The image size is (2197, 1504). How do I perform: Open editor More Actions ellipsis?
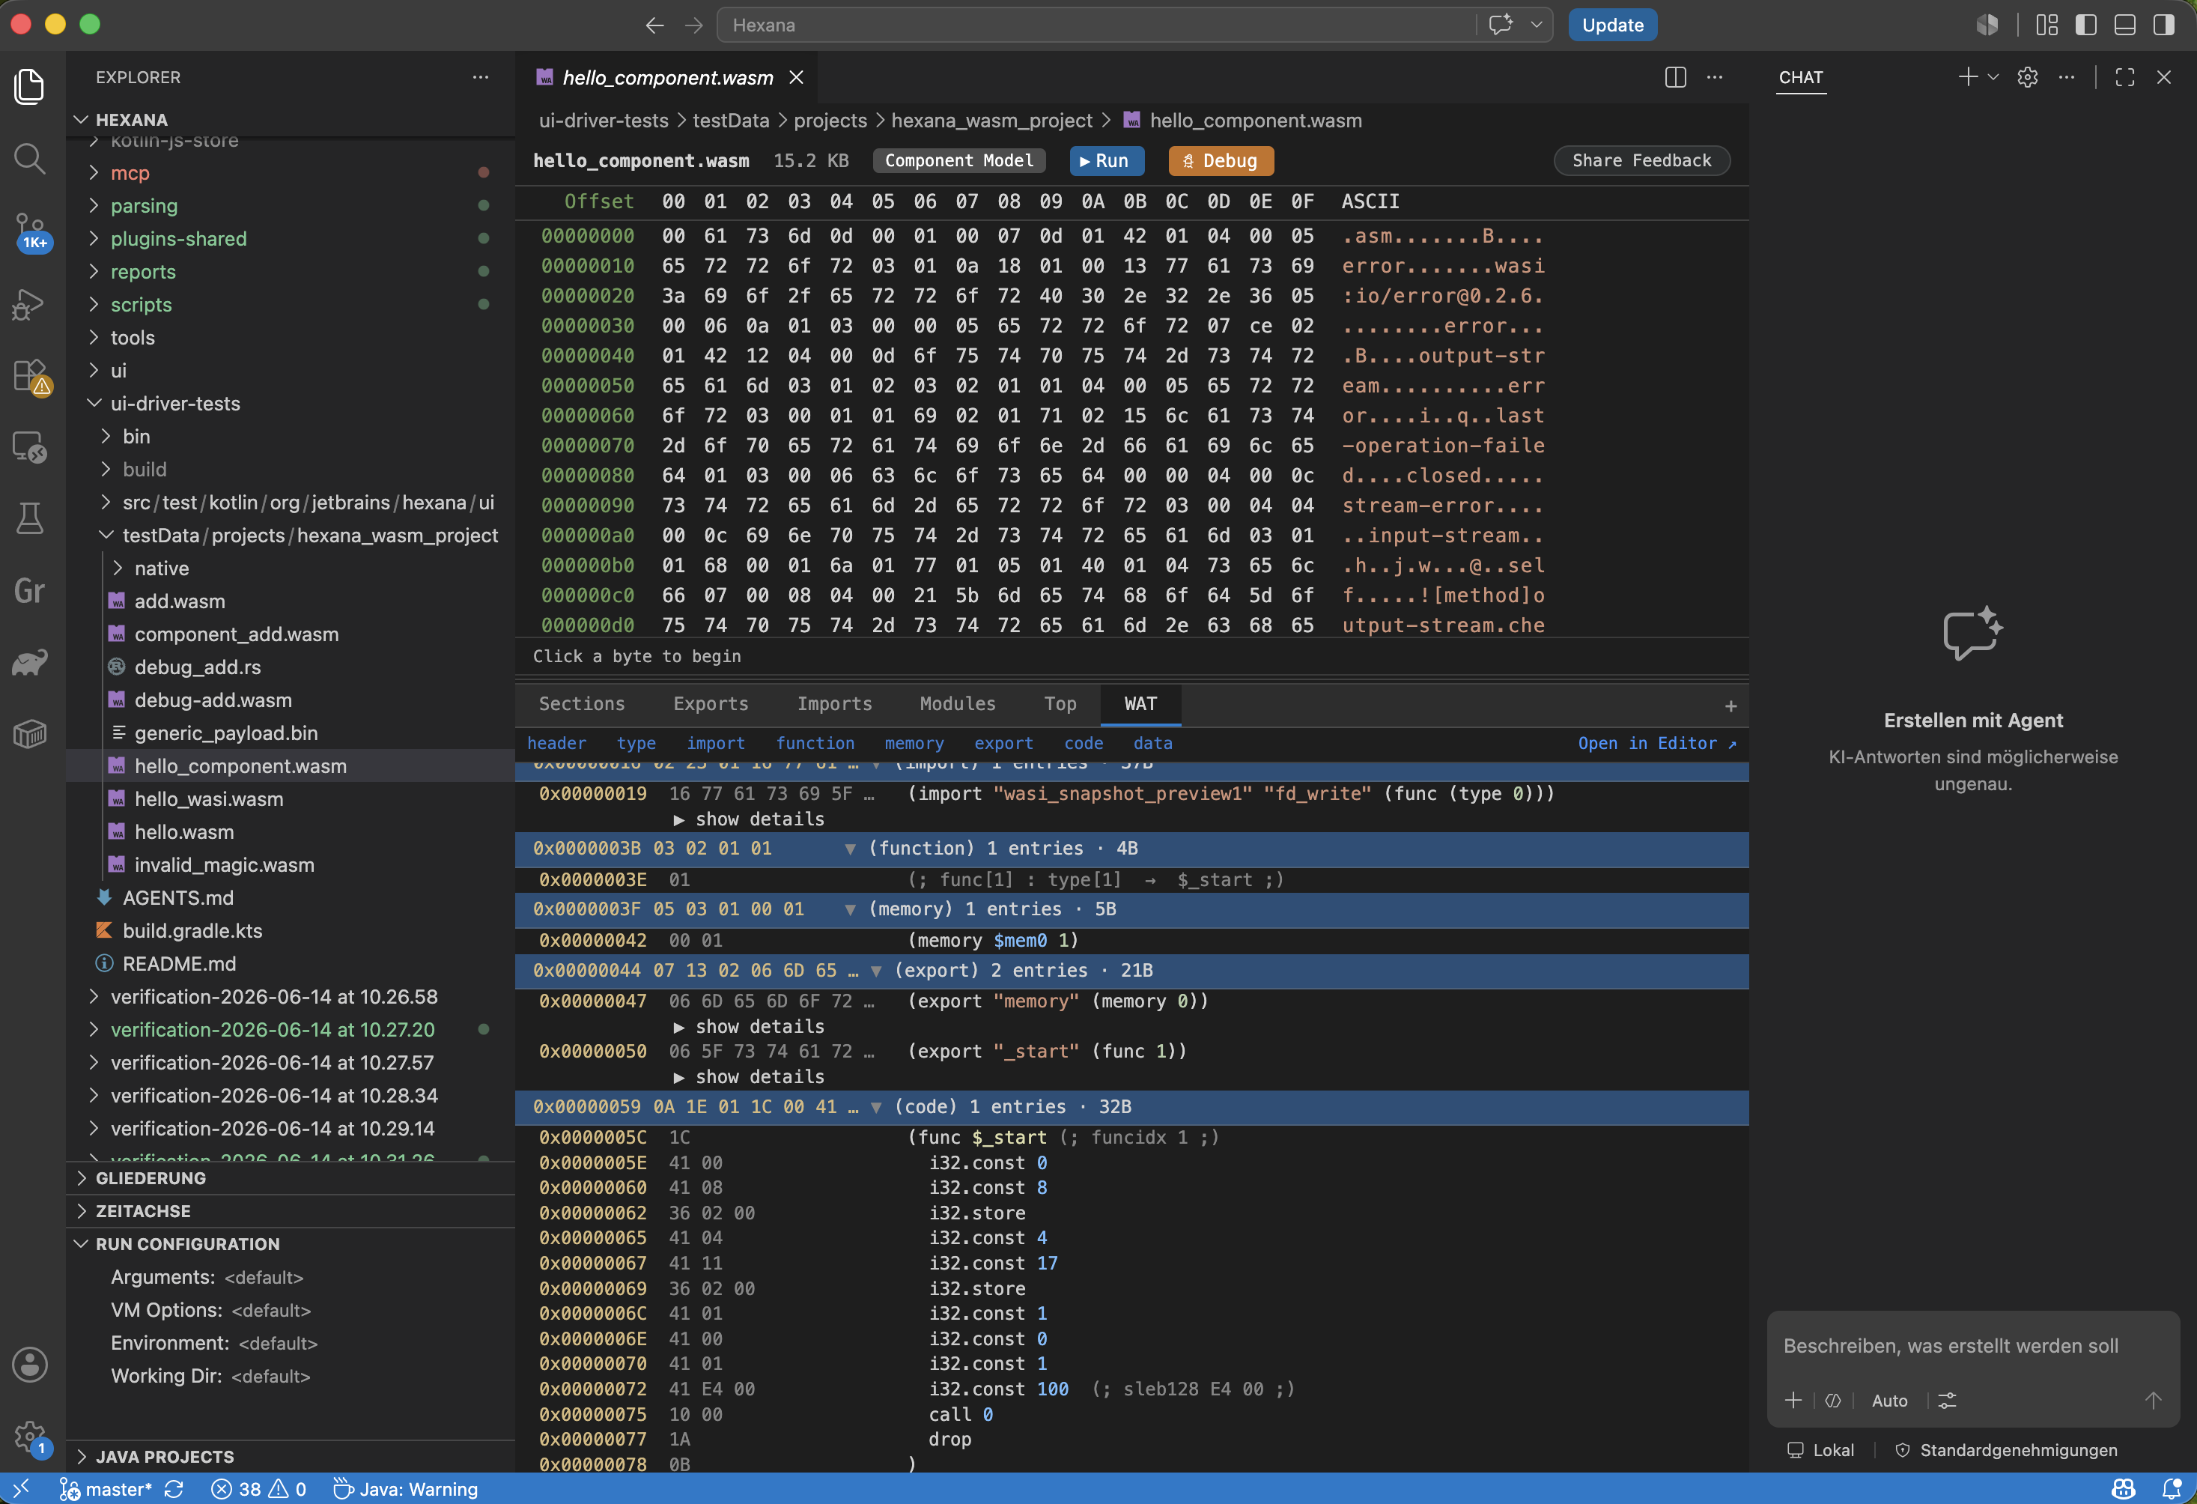pyautogui.click(x=1714, y=77)
